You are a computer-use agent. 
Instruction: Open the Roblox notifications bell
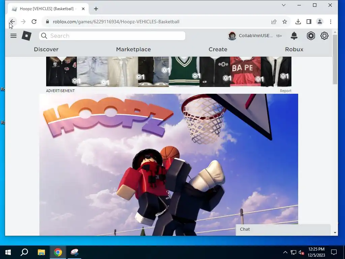pos(294,36)
